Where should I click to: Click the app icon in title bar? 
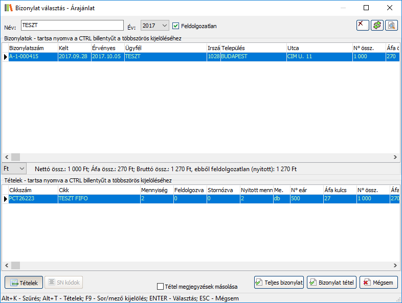point(8,8)
